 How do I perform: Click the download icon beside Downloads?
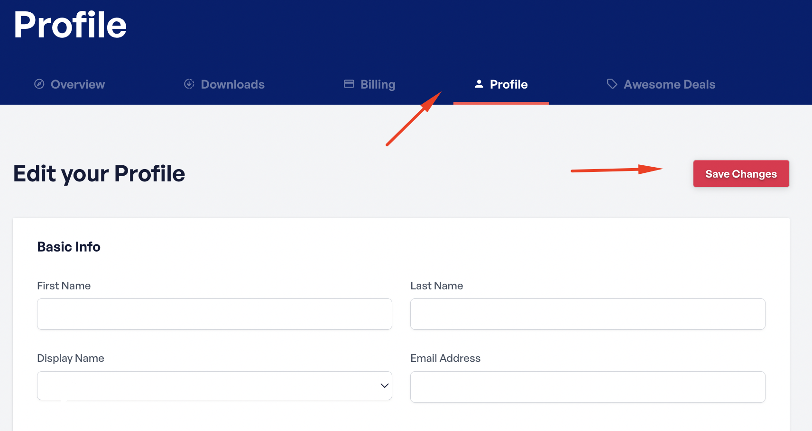click(189, 84)
